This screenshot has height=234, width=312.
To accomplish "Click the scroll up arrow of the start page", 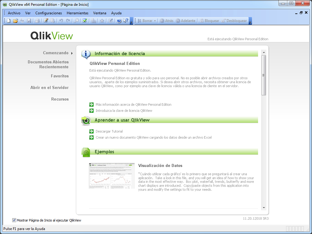I will (x=264, y=52).
